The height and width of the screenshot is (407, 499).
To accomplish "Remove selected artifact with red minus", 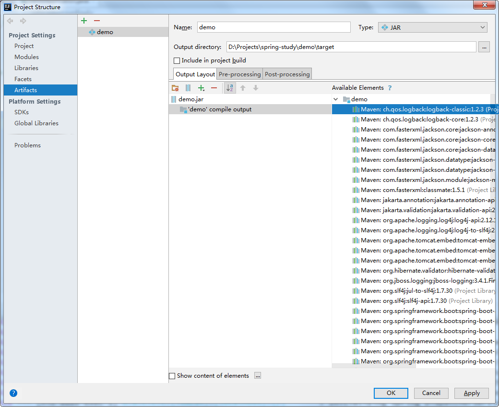I will (97, 21).
